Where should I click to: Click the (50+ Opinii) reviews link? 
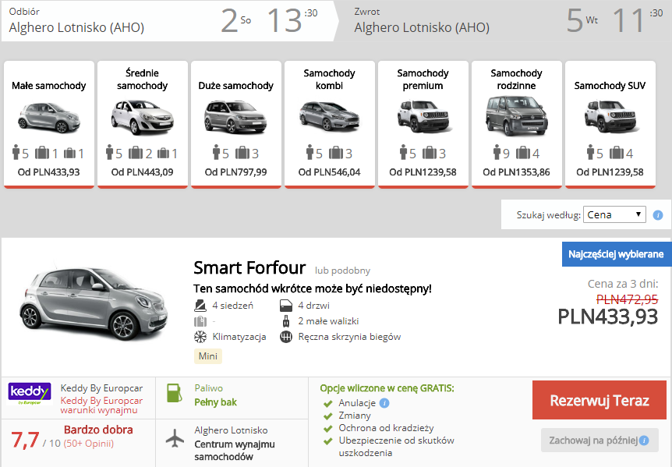(89, 444)
